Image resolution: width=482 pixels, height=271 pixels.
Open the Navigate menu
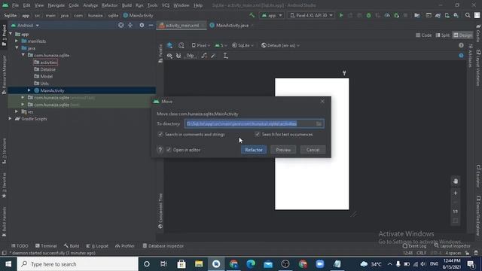[x=56, y=5]
